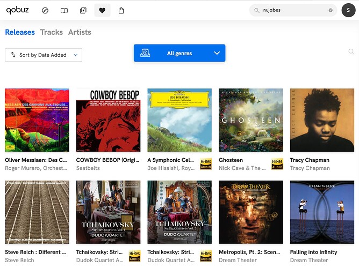
Task: Open the Qobuz home logo
Action: [17, 10]
